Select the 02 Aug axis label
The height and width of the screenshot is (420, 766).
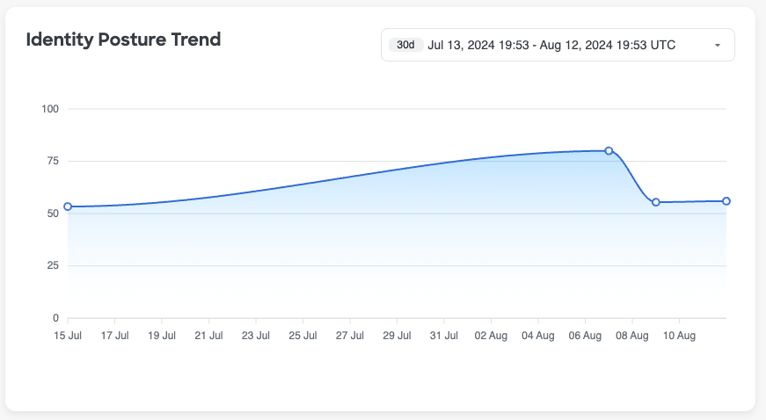[x=491, y=336]
